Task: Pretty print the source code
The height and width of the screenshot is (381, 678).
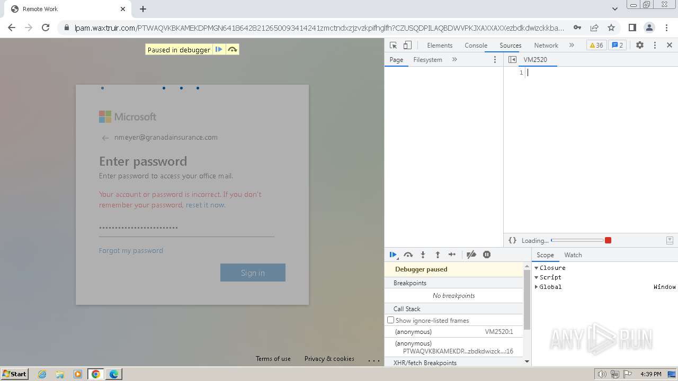Action: click(x=512, y=240)
